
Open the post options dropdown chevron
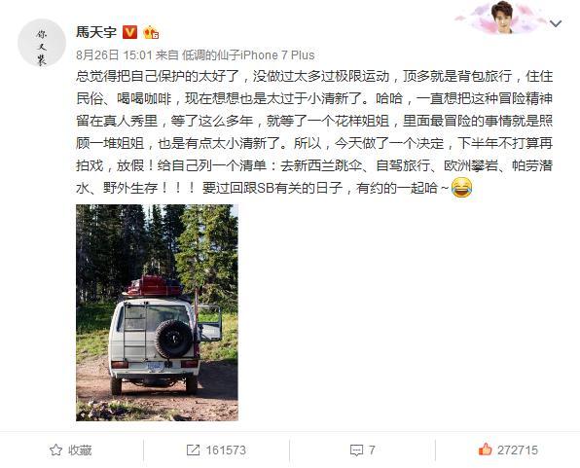tap(556, 24)
